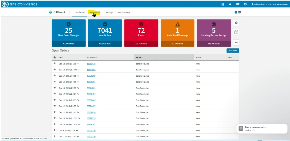Open document ID link for Dec 18 1:09 PM order
This screenshot has width=290, height=141.
click(91, 64)
